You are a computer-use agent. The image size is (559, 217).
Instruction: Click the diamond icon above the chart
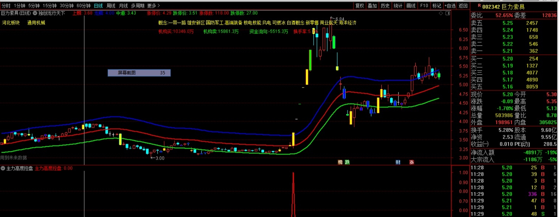[441, 13]
